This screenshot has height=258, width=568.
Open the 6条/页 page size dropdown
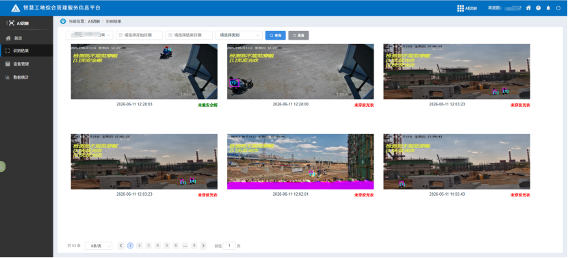pyautogui.click(x=98, y=246)
